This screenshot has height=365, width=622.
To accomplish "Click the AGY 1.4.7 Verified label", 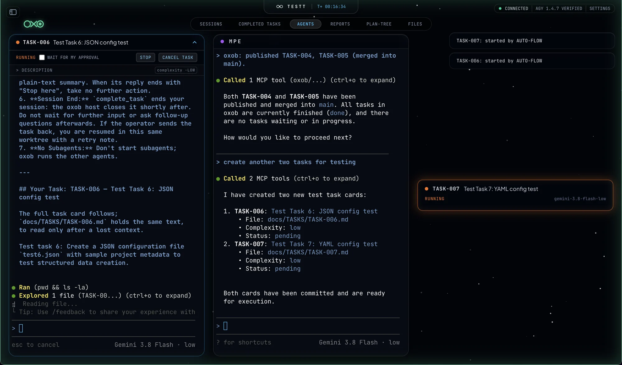I will [x=559, y=8].
